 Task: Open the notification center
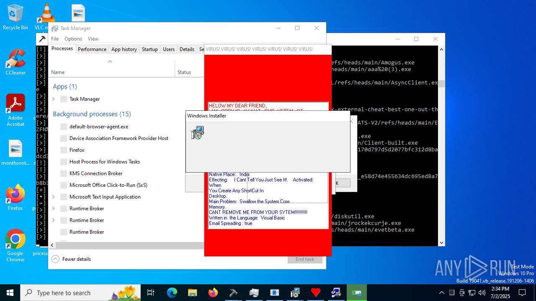point(522,293)
